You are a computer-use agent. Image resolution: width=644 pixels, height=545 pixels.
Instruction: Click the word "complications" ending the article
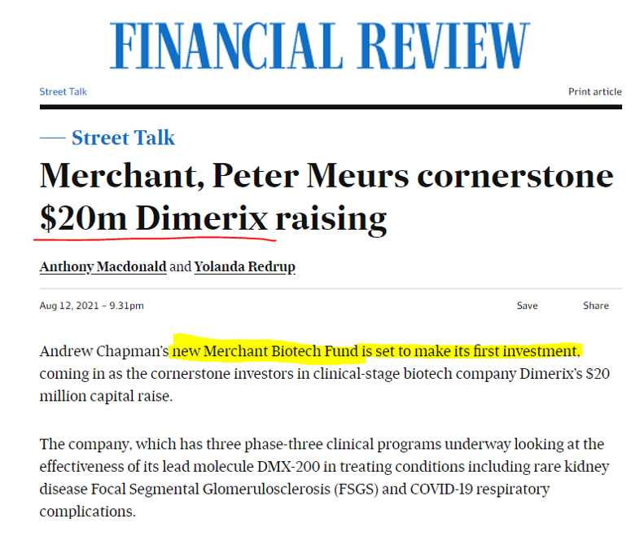(x=87, y=512)
